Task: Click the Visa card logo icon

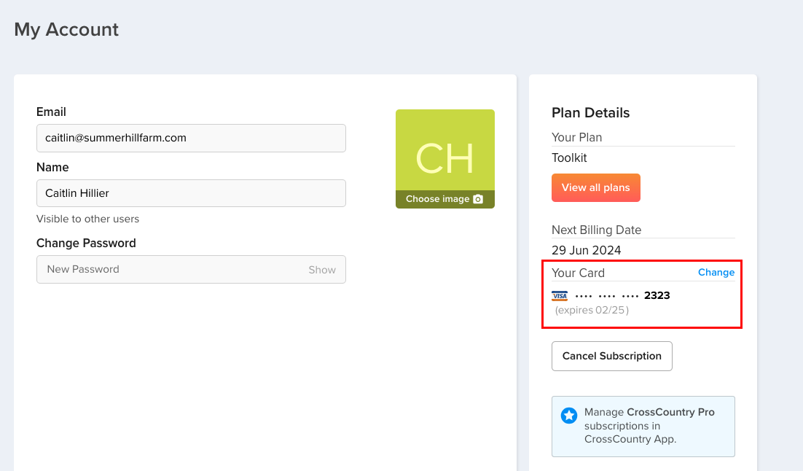Action: (560, 296)
